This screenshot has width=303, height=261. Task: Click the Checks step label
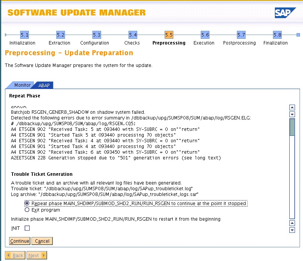[132, 43]
